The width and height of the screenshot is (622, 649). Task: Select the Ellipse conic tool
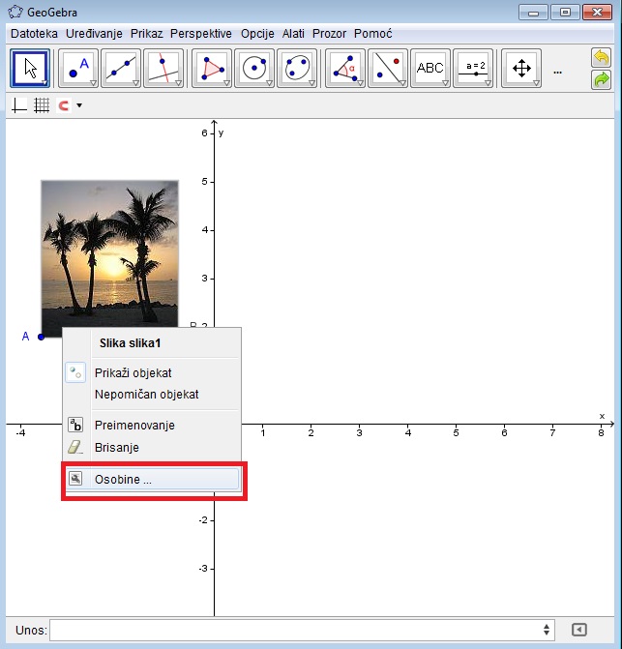(x=297, y=69)
